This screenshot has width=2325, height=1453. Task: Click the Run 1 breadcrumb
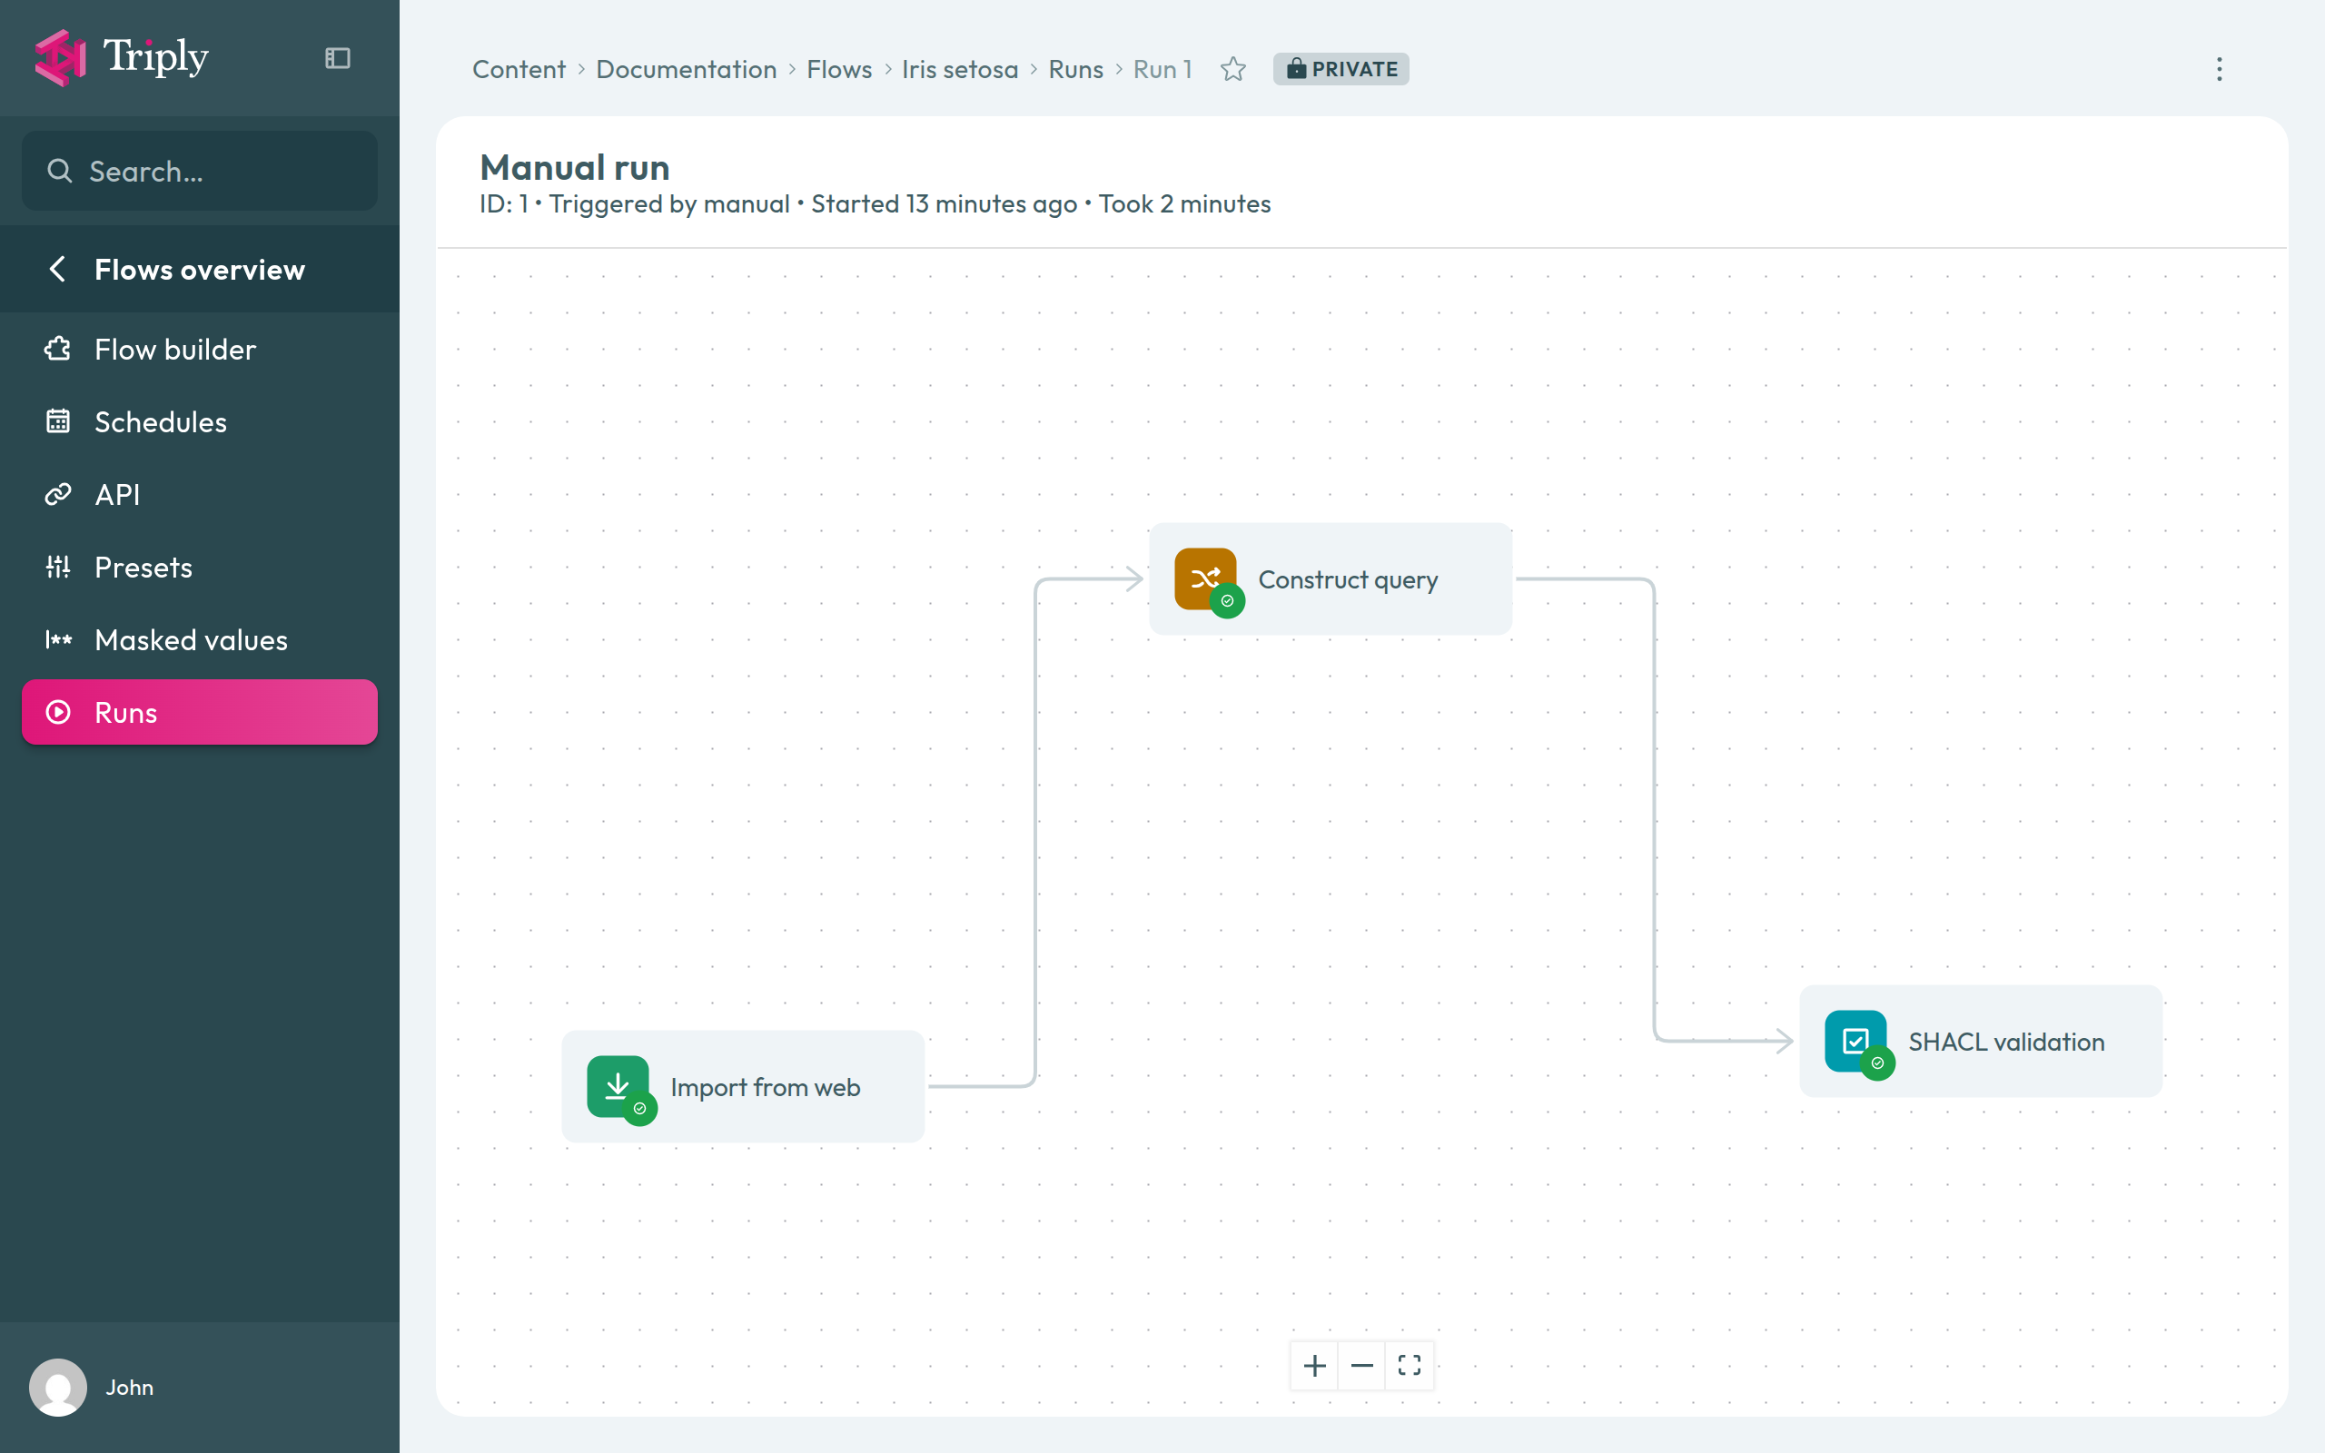pos(1162,69)
